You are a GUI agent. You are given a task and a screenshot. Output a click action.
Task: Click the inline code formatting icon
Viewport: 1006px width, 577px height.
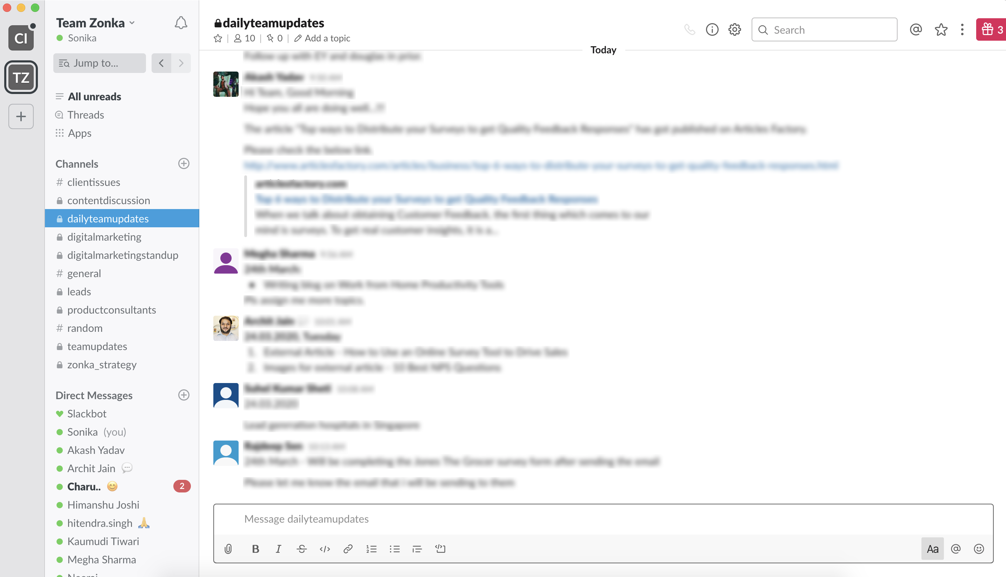click(325, 549)
